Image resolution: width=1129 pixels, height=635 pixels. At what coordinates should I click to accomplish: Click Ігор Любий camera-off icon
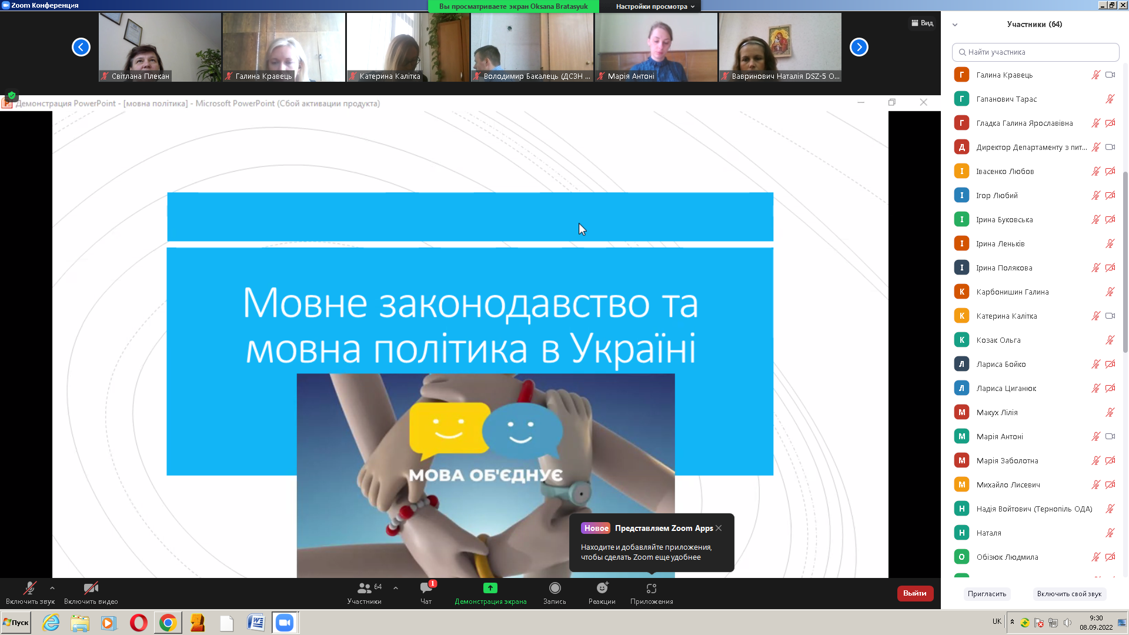pos(1110,196)
